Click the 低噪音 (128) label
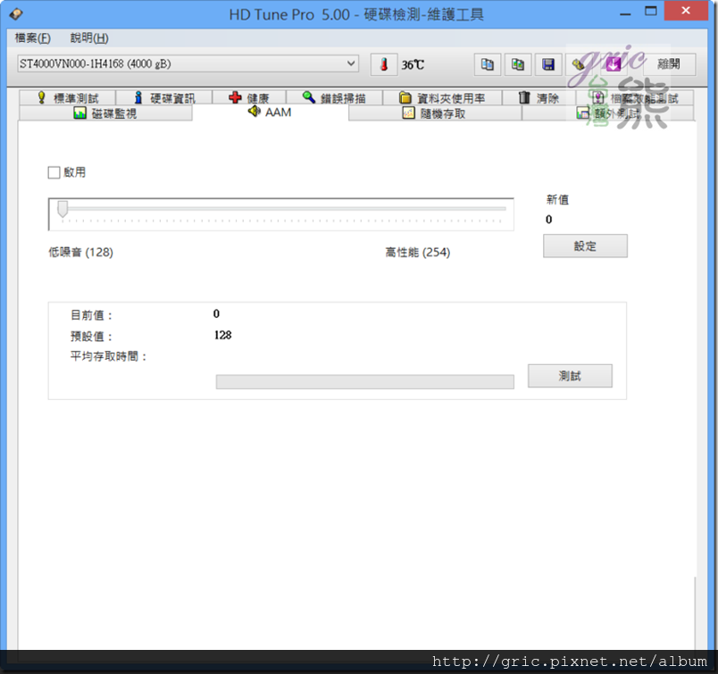Image resolution: width=718 pixels, height=674 pixels. pyautogui.click(x=81, y=253)
